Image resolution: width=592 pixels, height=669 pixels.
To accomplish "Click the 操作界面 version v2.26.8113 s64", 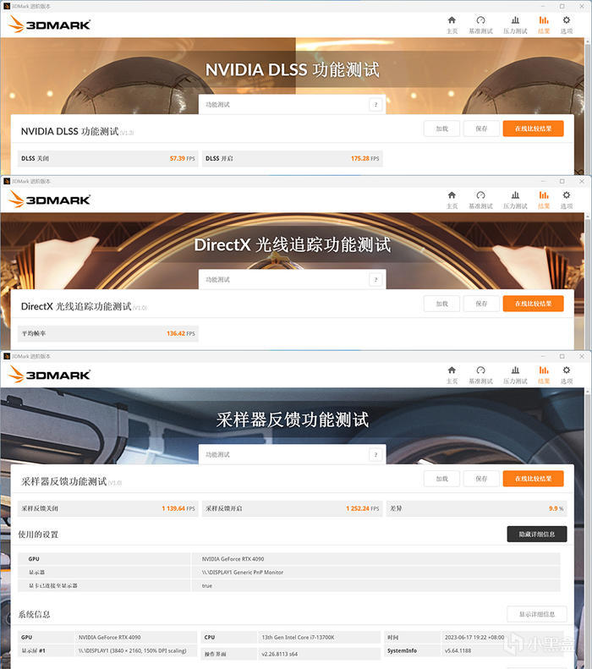I will tap(280, 654).
